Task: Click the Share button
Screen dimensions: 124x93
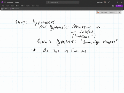Action: click(x=119, y=6)
